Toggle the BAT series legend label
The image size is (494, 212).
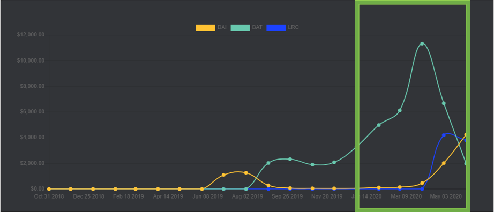(257, 27)
